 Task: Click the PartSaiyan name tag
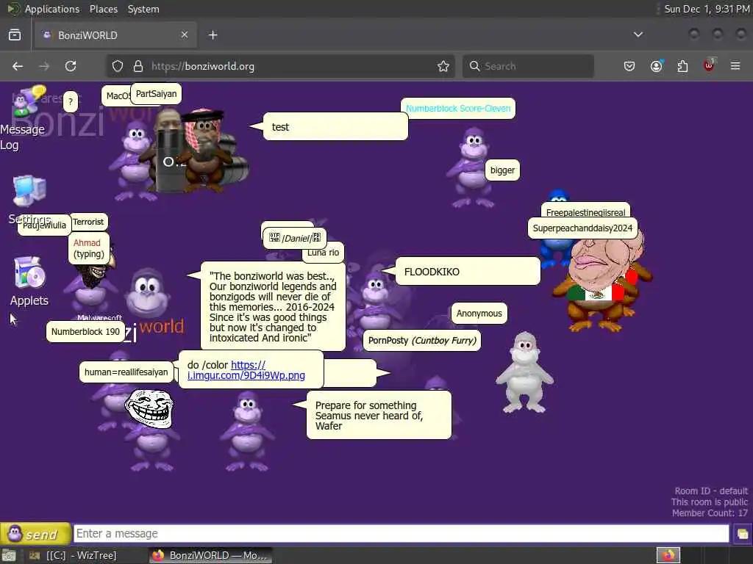(156, 93)
